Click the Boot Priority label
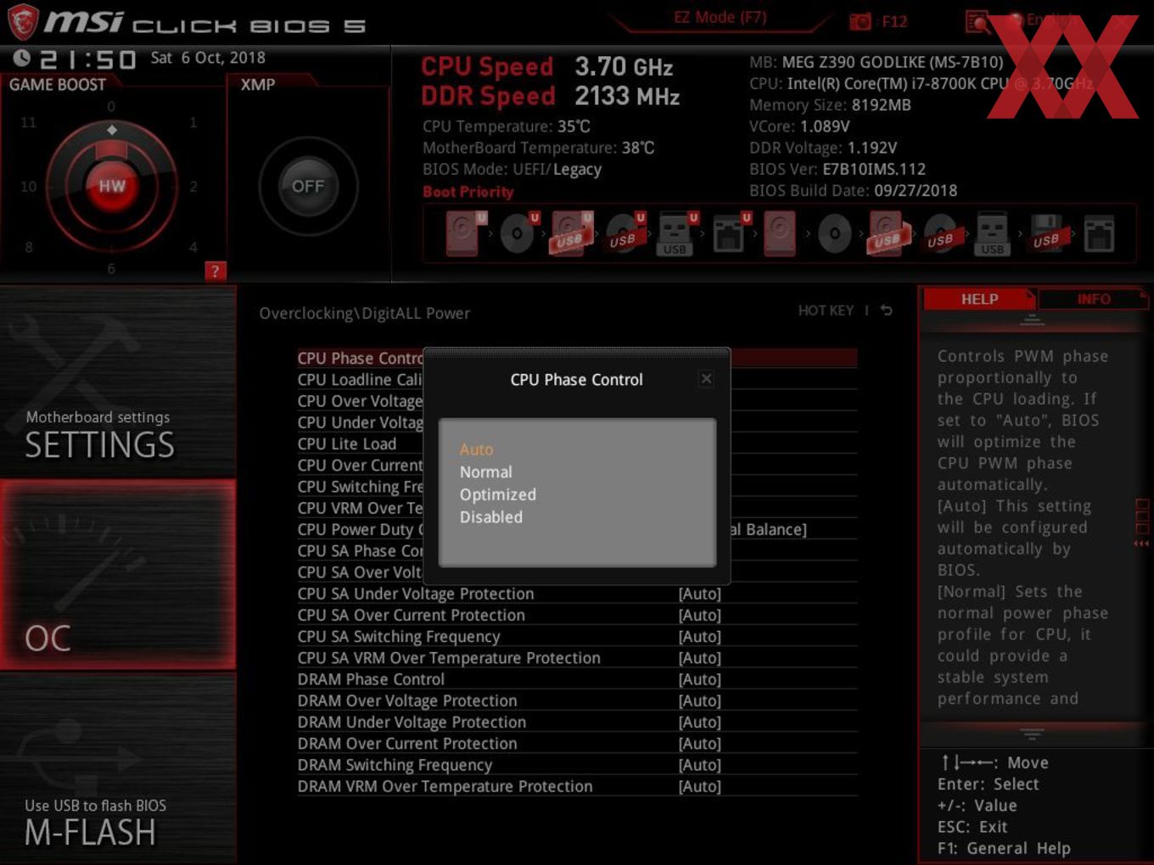 468,192
